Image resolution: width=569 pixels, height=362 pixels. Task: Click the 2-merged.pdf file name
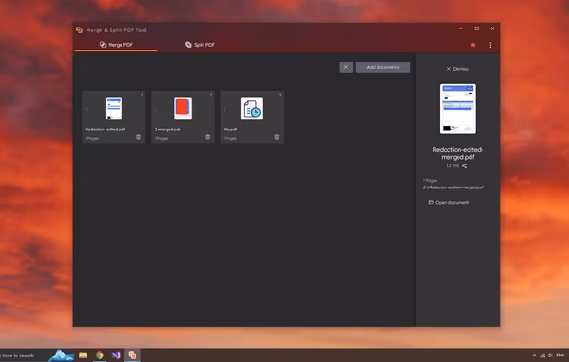point(168,130)
